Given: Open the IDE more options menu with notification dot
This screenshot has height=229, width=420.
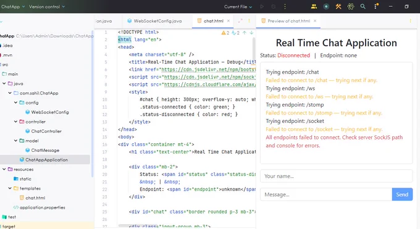Looking at the screenshot, I should pos(376,6).
